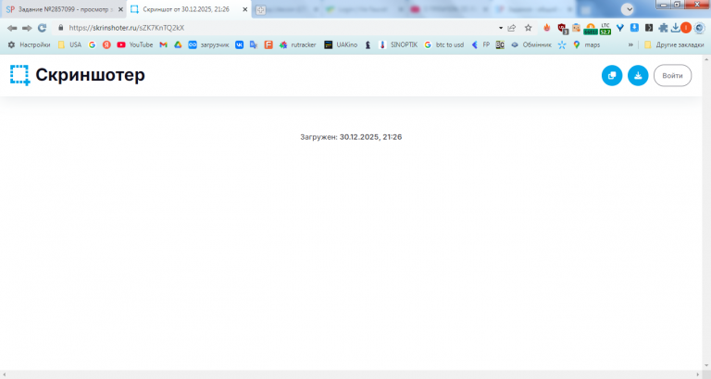Image resolution: width=711 pixels, height=379 pixels.
Task: Open the BC bookmark icon
Action: click(500, 44)
